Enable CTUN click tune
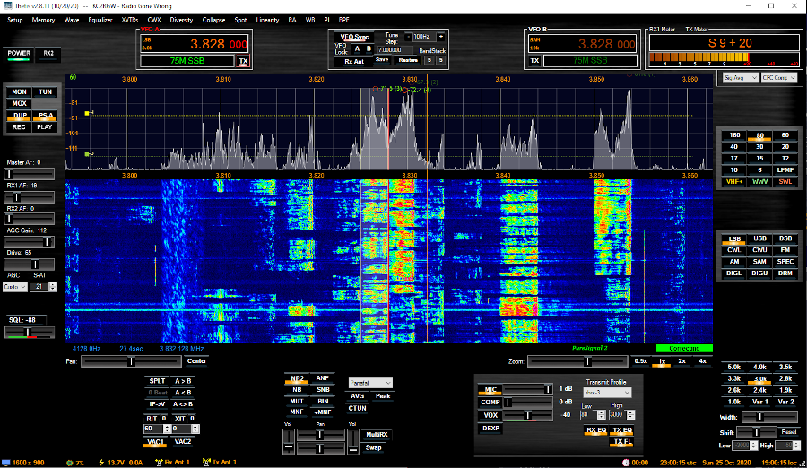This screenshot has width=807, height=468. [357, 408]
